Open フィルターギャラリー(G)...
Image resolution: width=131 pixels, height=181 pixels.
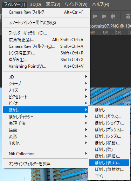[46, 33]
